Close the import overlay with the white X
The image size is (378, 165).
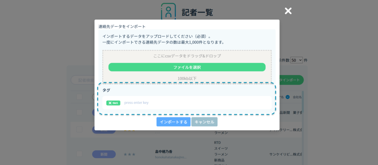[x=288, y=11]
